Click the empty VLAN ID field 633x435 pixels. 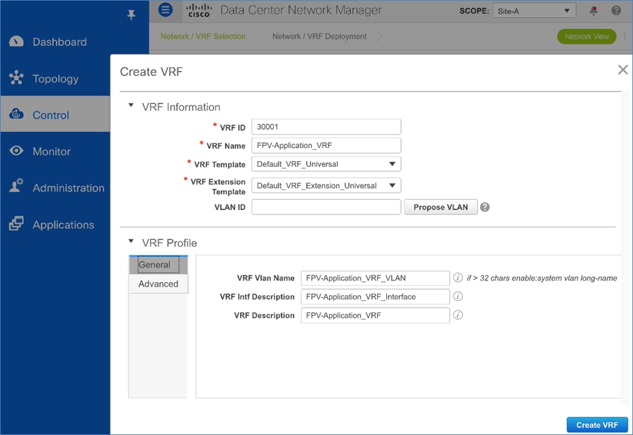pos(326,207)
